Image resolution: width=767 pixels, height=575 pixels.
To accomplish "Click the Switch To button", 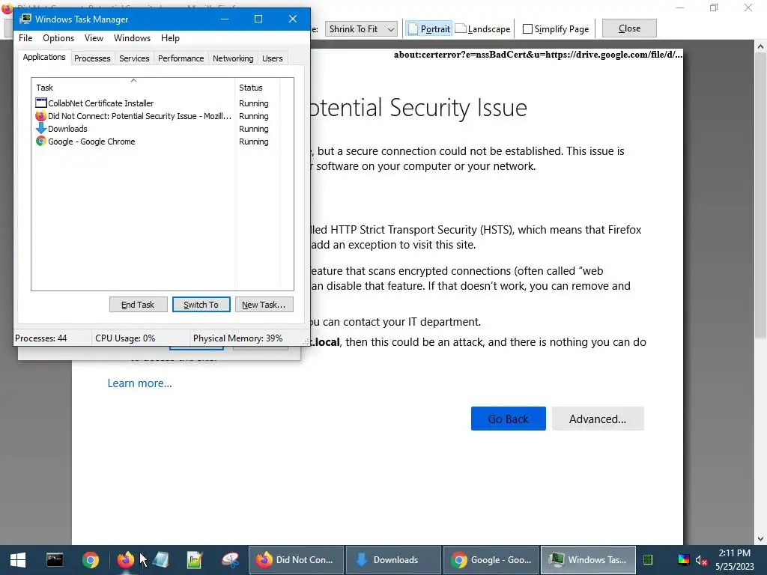I will (201, 305).
